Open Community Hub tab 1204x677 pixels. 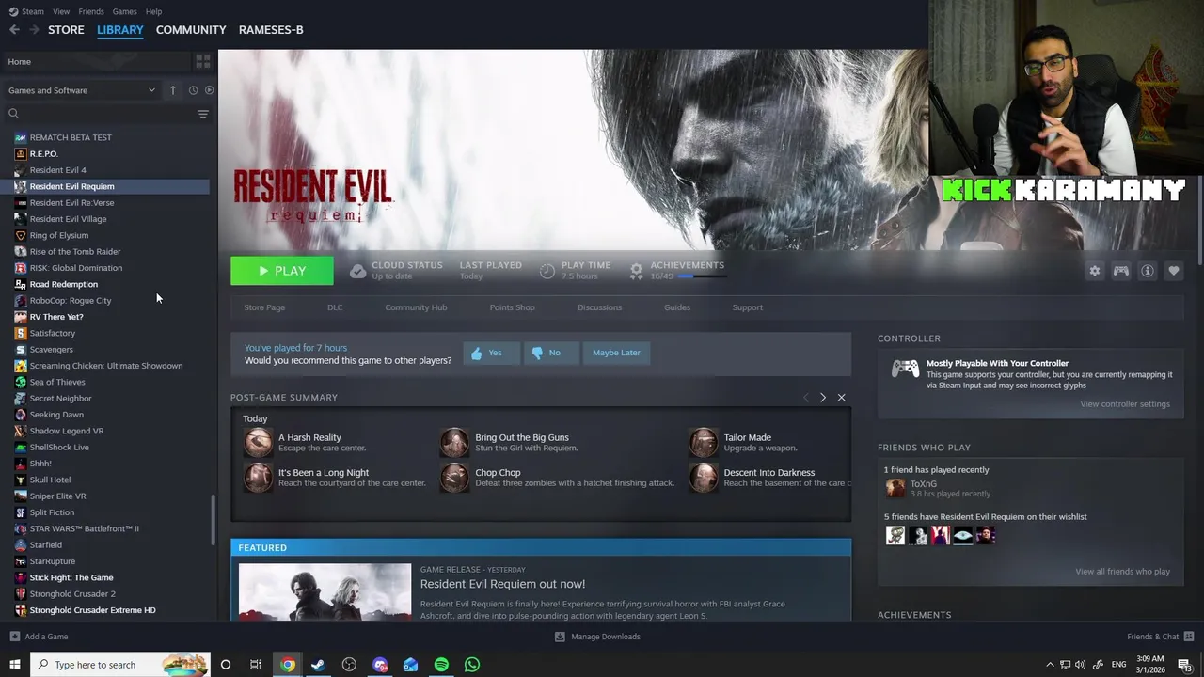pyautogui.click(x=416, y=307)
